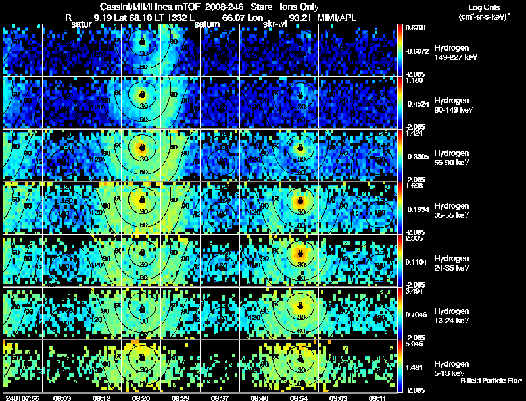Open the 08:54 panel in 35-55 keV row
The image size is (526, 401).
(x=299, y=208)
